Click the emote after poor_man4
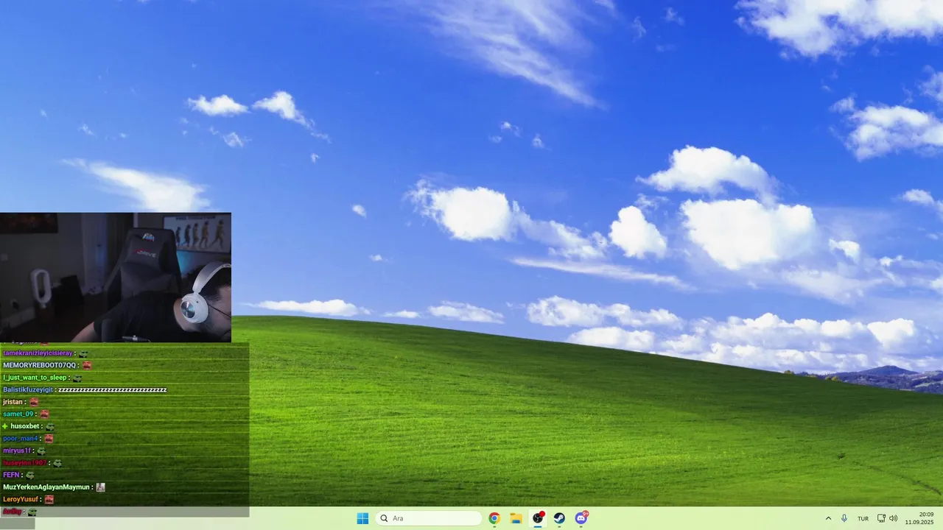The image size is (943, 530). pos(49,438)
